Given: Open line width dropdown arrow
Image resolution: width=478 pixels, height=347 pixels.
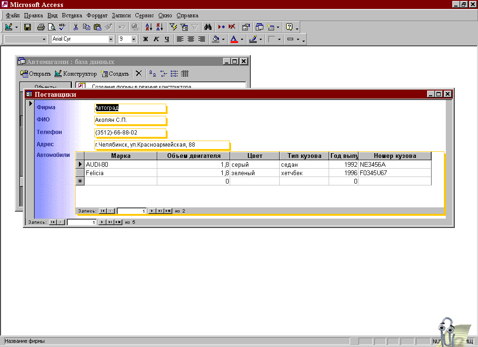Looking at the screenshot, I should 279,39.
